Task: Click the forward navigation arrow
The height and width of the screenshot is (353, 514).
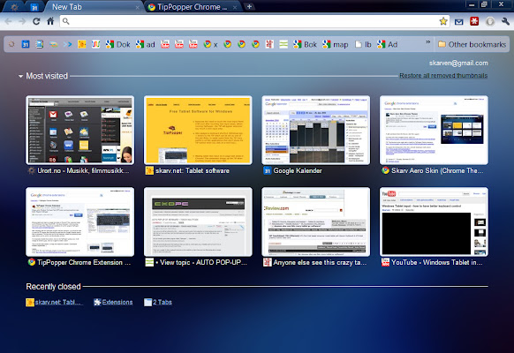Action: [x=22, y=21]
